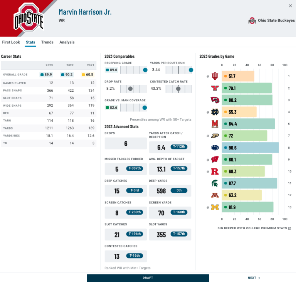Screen dimensions: 296x284
Task: Click T-196th slot catches rank badge
Action: [135, 234]
